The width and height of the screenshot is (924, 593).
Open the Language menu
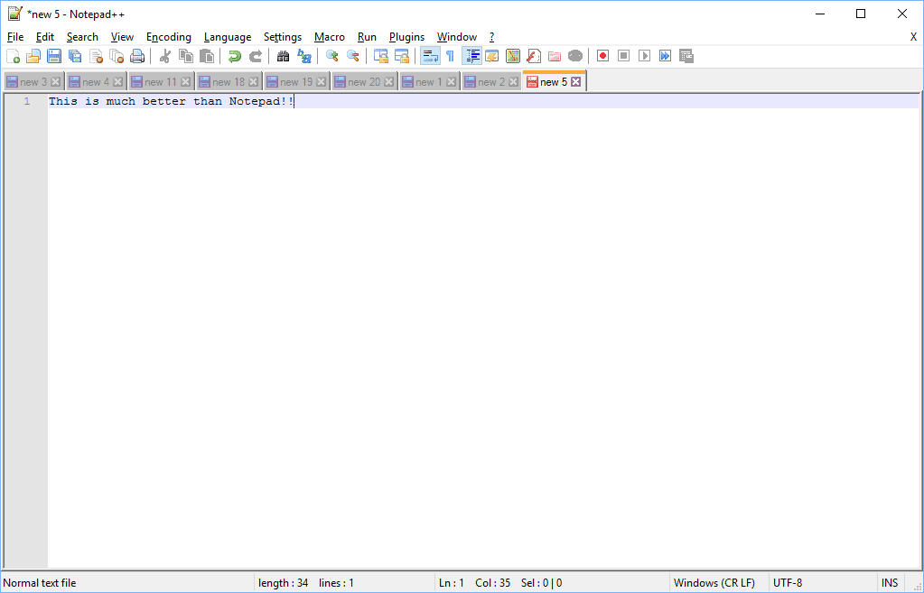(228, 37)
